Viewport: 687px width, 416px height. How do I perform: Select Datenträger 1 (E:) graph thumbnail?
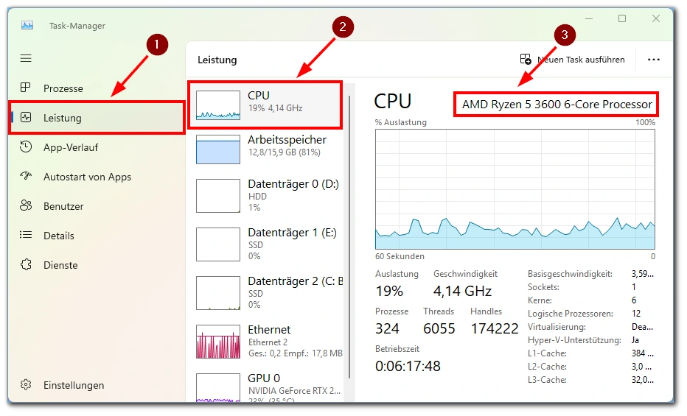tap(218, 244)
